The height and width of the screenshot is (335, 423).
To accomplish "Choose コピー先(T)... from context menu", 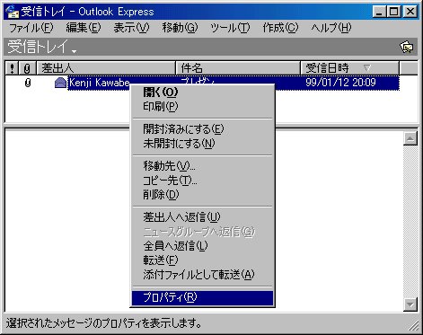I will click(x=203, y=181).
